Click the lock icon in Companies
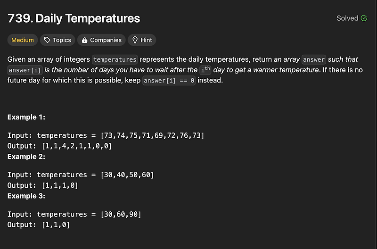The height and width of the screenshot is (249, 377). click(84, 40)
